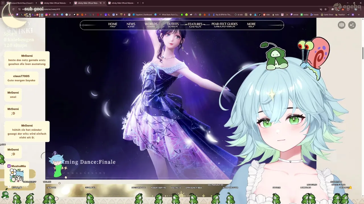
Task: Expand the MORE navigation menu
Action: tap(251, 25)
